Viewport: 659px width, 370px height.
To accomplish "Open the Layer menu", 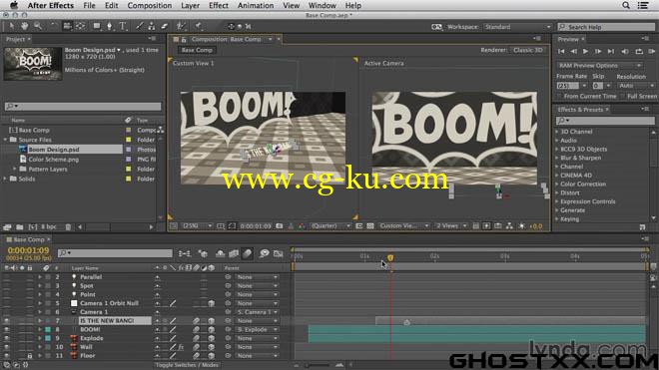I will [190, 5].
